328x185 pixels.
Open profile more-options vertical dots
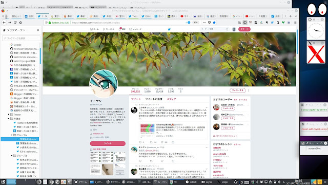(x=249, y=90)
